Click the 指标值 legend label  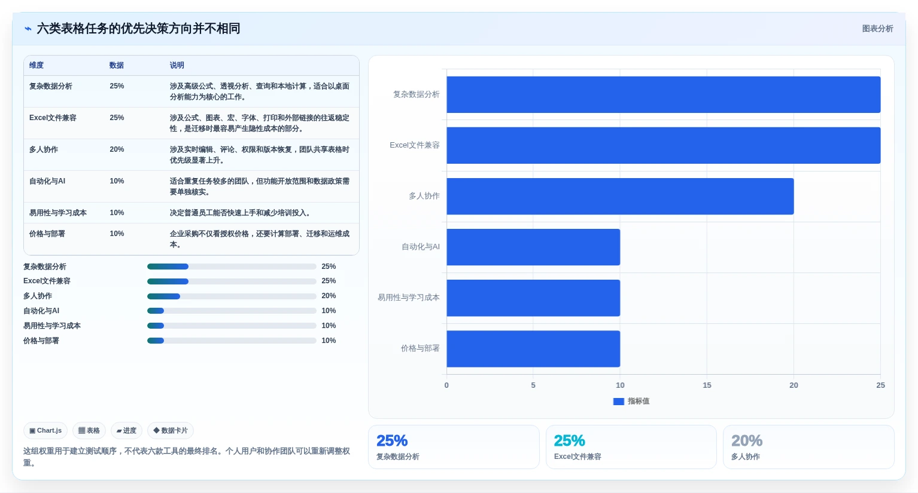639,402
